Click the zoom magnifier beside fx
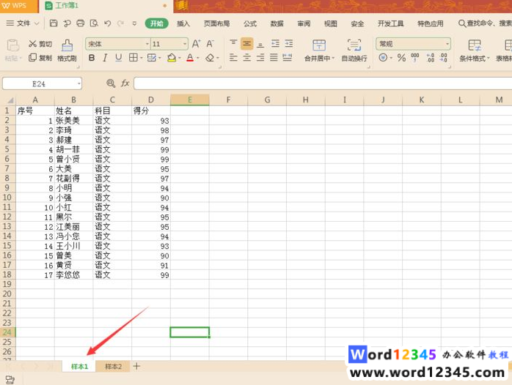 pyautogui.click(x=111, y=83)
